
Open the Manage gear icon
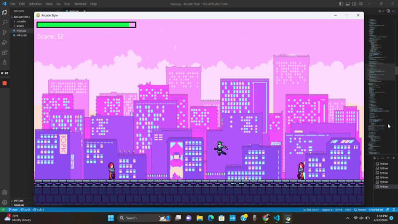(5, 202)
